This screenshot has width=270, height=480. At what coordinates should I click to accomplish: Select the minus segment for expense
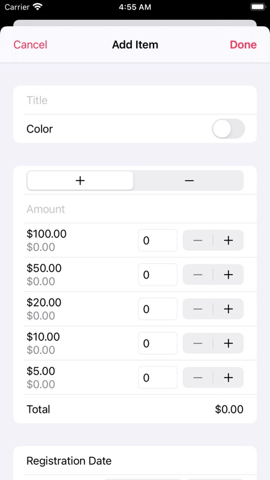pyautogui.click(x=189, y=180)
